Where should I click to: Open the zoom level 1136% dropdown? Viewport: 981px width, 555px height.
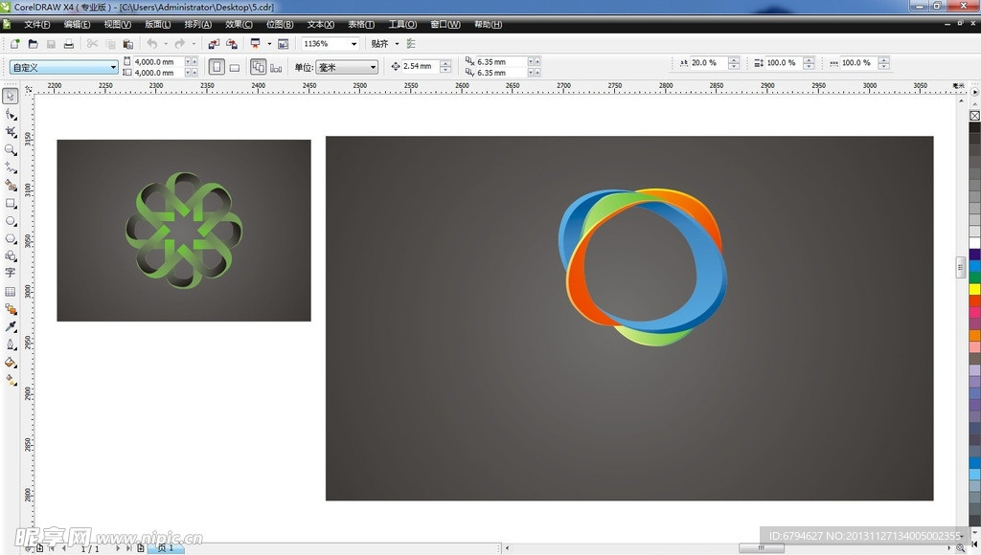coord(354,44)
